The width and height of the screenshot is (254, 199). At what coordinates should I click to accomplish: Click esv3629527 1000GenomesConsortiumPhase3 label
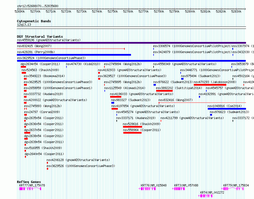[132, 76]
